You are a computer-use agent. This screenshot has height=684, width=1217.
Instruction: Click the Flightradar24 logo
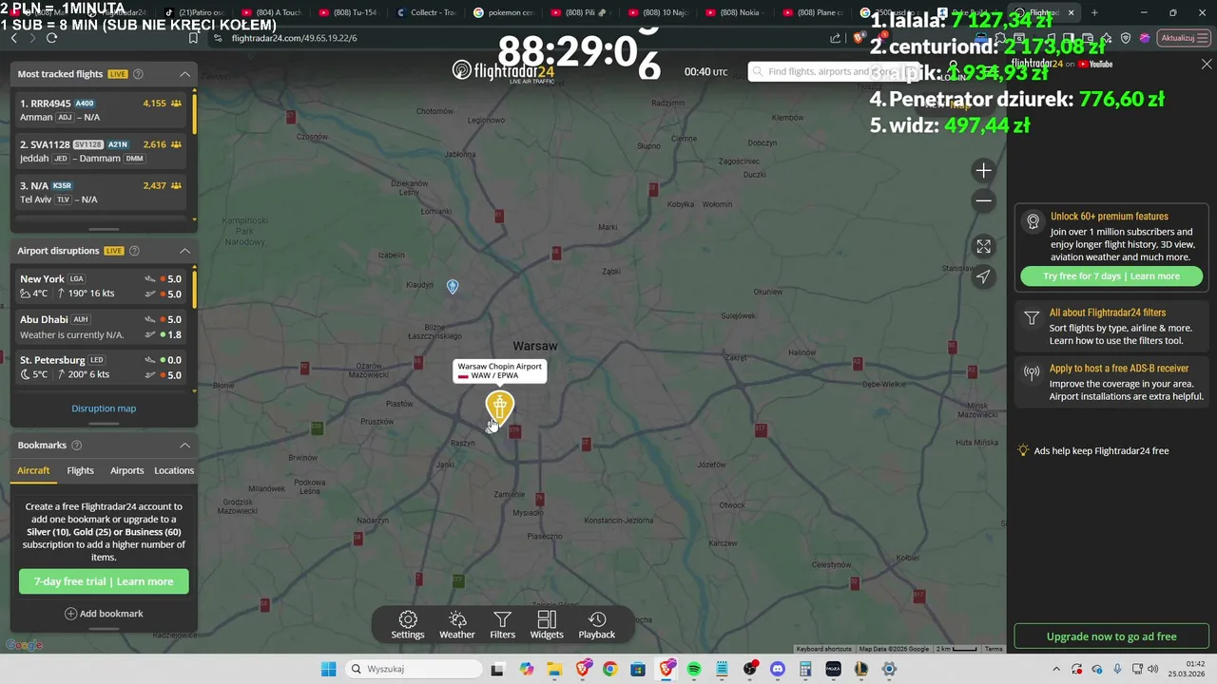click(503, 70)
